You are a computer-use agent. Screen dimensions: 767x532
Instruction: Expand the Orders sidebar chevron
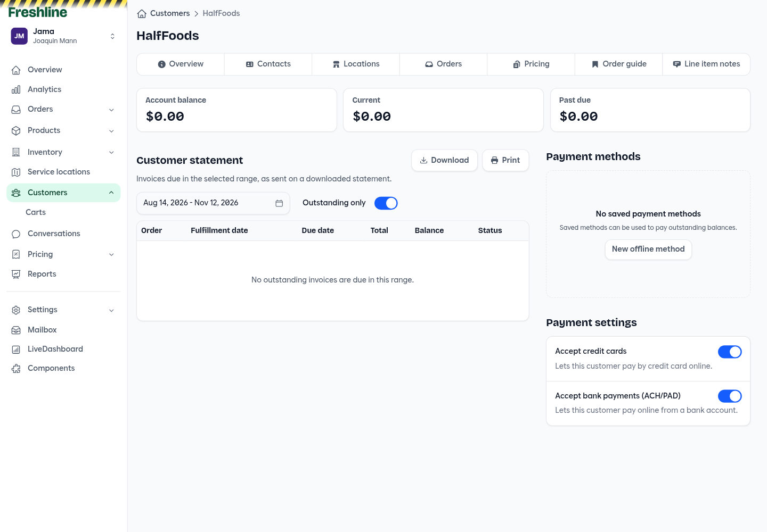(x=111, y=110)
